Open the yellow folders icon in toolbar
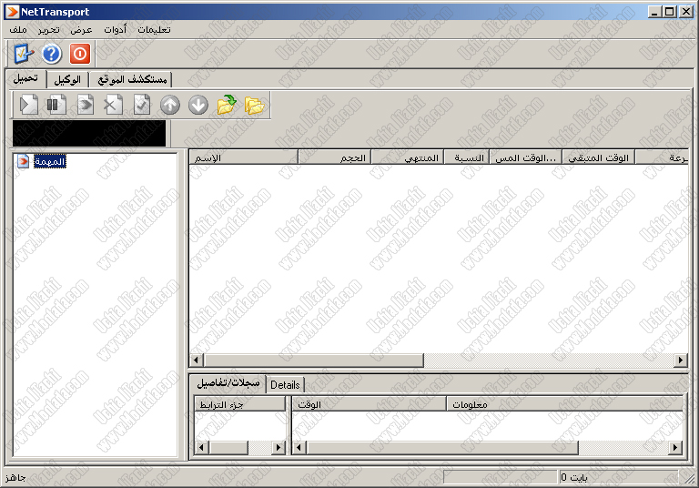Viewport: 699px width, 488px height. (x=255, y=105)
